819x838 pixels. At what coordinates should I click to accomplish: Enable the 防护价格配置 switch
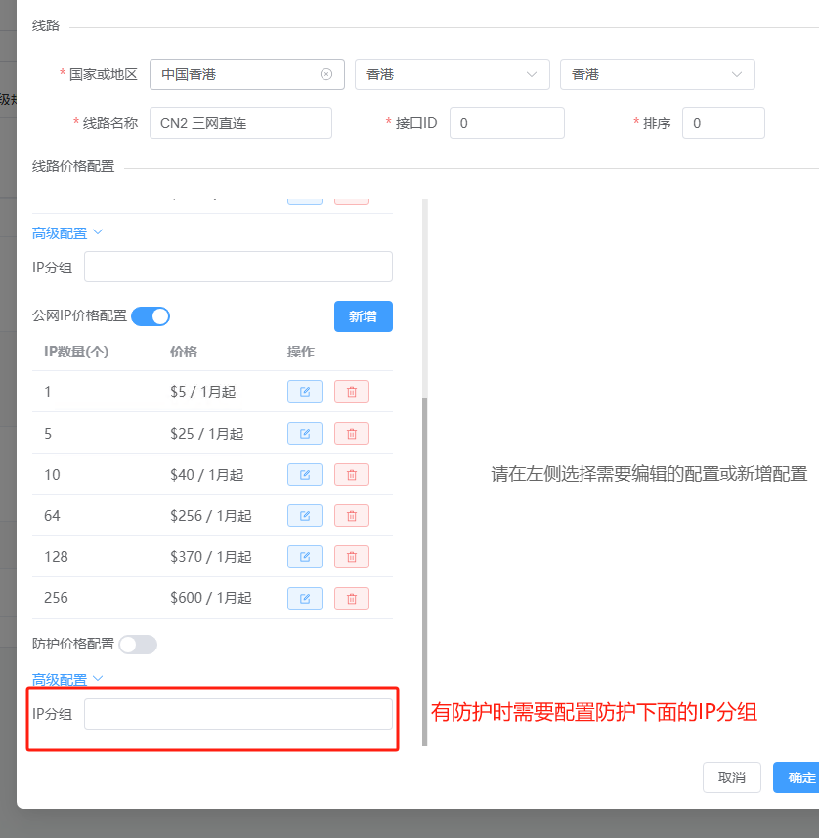tap(138, 645)
